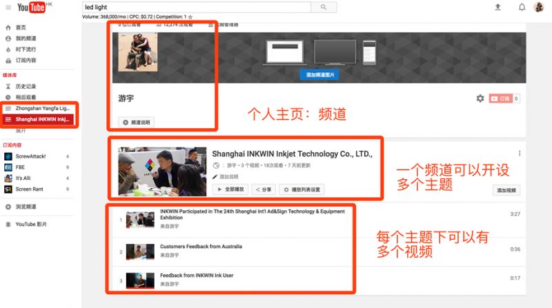Click 全部播放 play all button
552x308 pixels.
230,189
